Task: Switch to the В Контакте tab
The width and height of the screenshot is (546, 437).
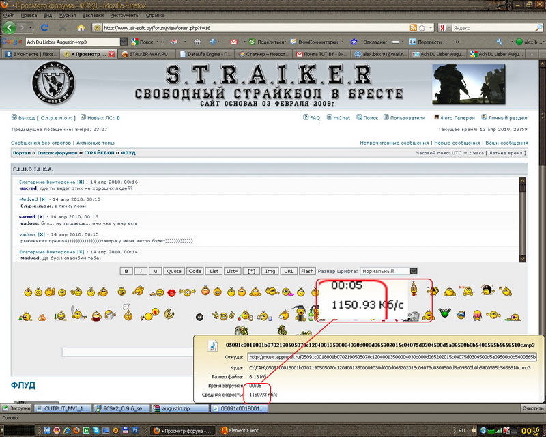Action: click(x=30, y=54)
